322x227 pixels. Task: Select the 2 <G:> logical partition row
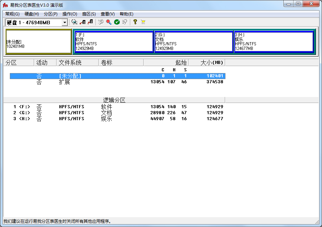[118, 113]
